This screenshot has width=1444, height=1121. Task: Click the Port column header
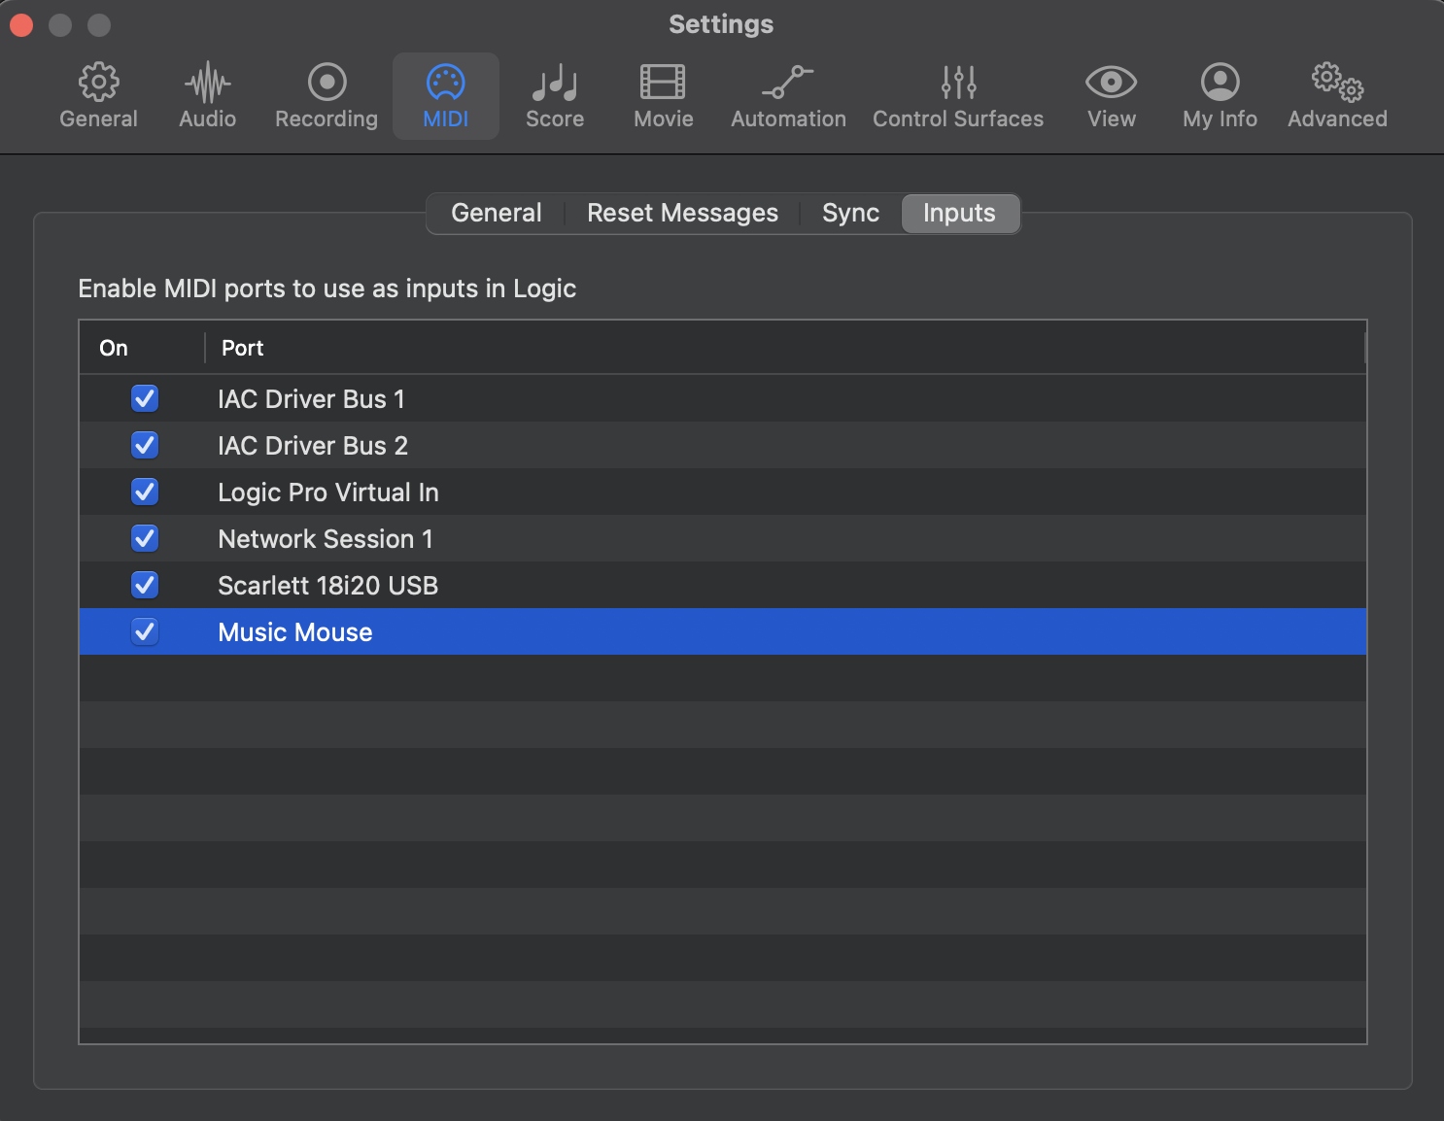pyautogui.click(x=243, y=348)
